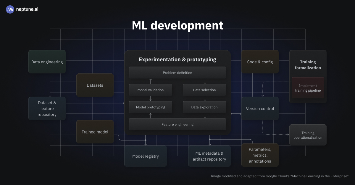This screenshot has width=355, height=185.
Task: Expand the Experimentation & prototyping panel
Action: click(x=177, y=59)
